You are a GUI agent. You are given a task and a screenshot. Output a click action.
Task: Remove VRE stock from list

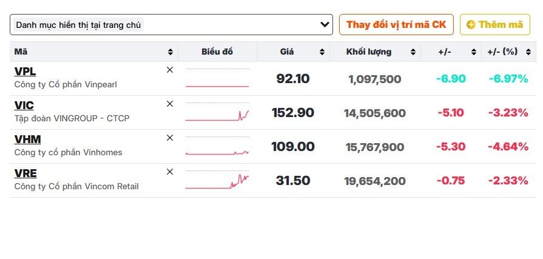[x=170, y=172]
